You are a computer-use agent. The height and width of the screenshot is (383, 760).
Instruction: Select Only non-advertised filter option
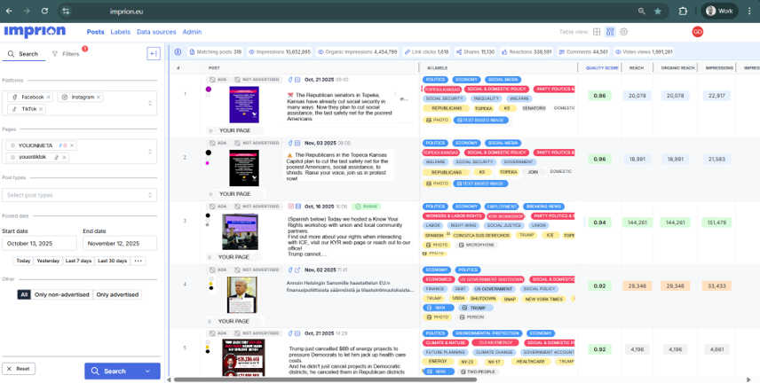[x=61, y=294]
